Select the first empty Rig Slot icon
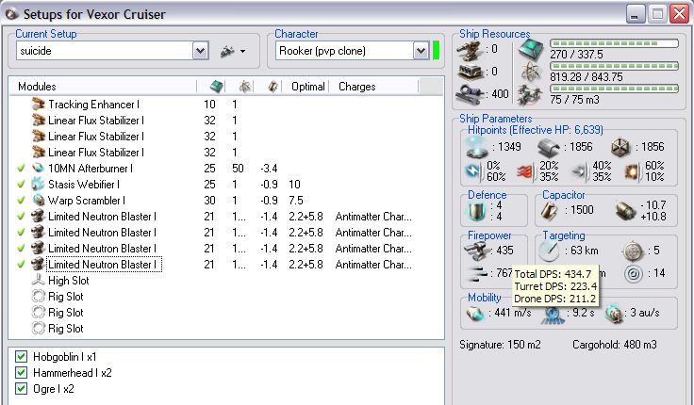694x405 pixels. pos(39,297)
